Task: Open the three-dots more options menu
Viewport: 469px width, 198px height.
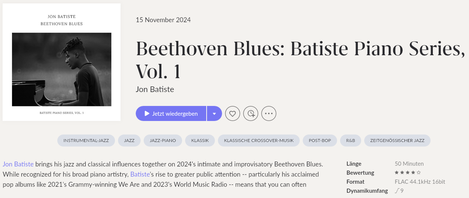Action: tap(269, 113)
